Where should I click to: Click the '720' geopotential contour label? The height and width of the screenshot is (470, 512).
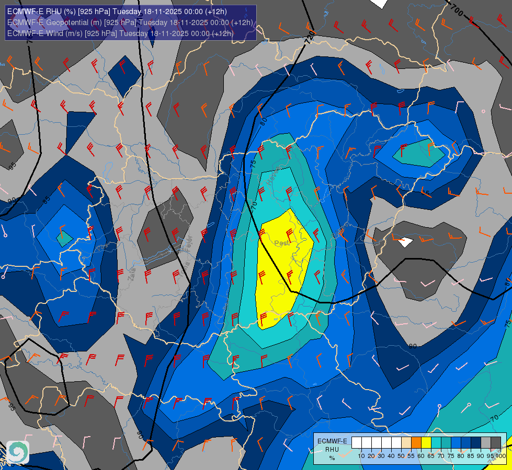[x=310, y=38]
